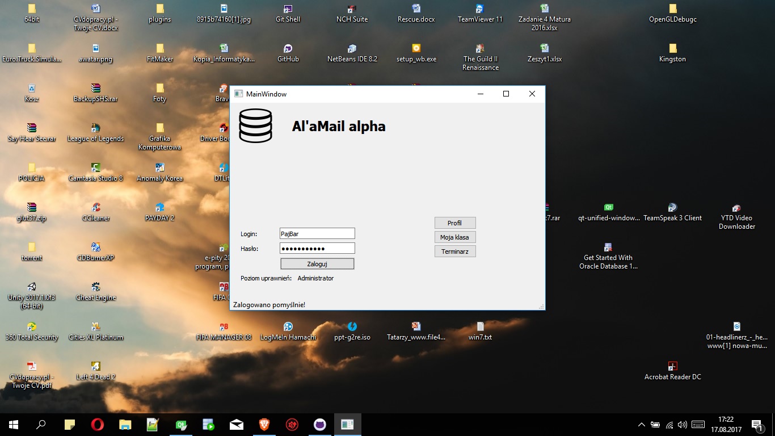
Task: Select the Left 4 Dead 2 shortcut
Action: pyautogui.click(x=95, y=371)
